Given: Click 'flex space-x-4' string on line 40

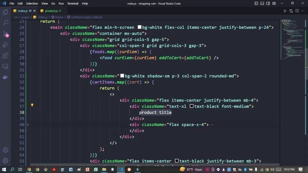Looking at the screenshot, I should tap(186, 124).
